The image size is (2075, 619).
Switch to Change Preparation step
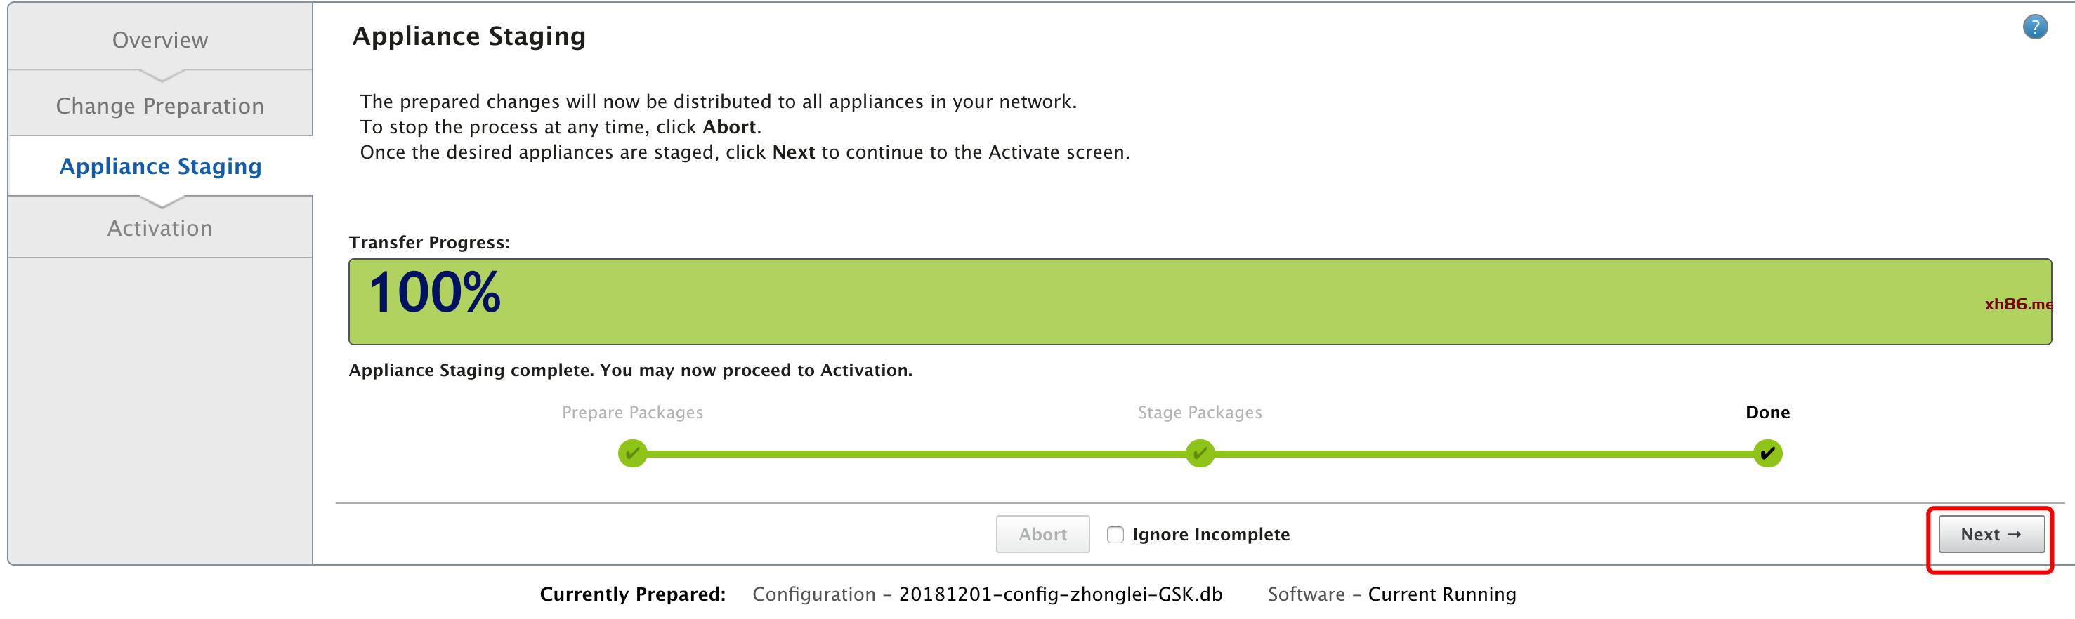point(160,105)
